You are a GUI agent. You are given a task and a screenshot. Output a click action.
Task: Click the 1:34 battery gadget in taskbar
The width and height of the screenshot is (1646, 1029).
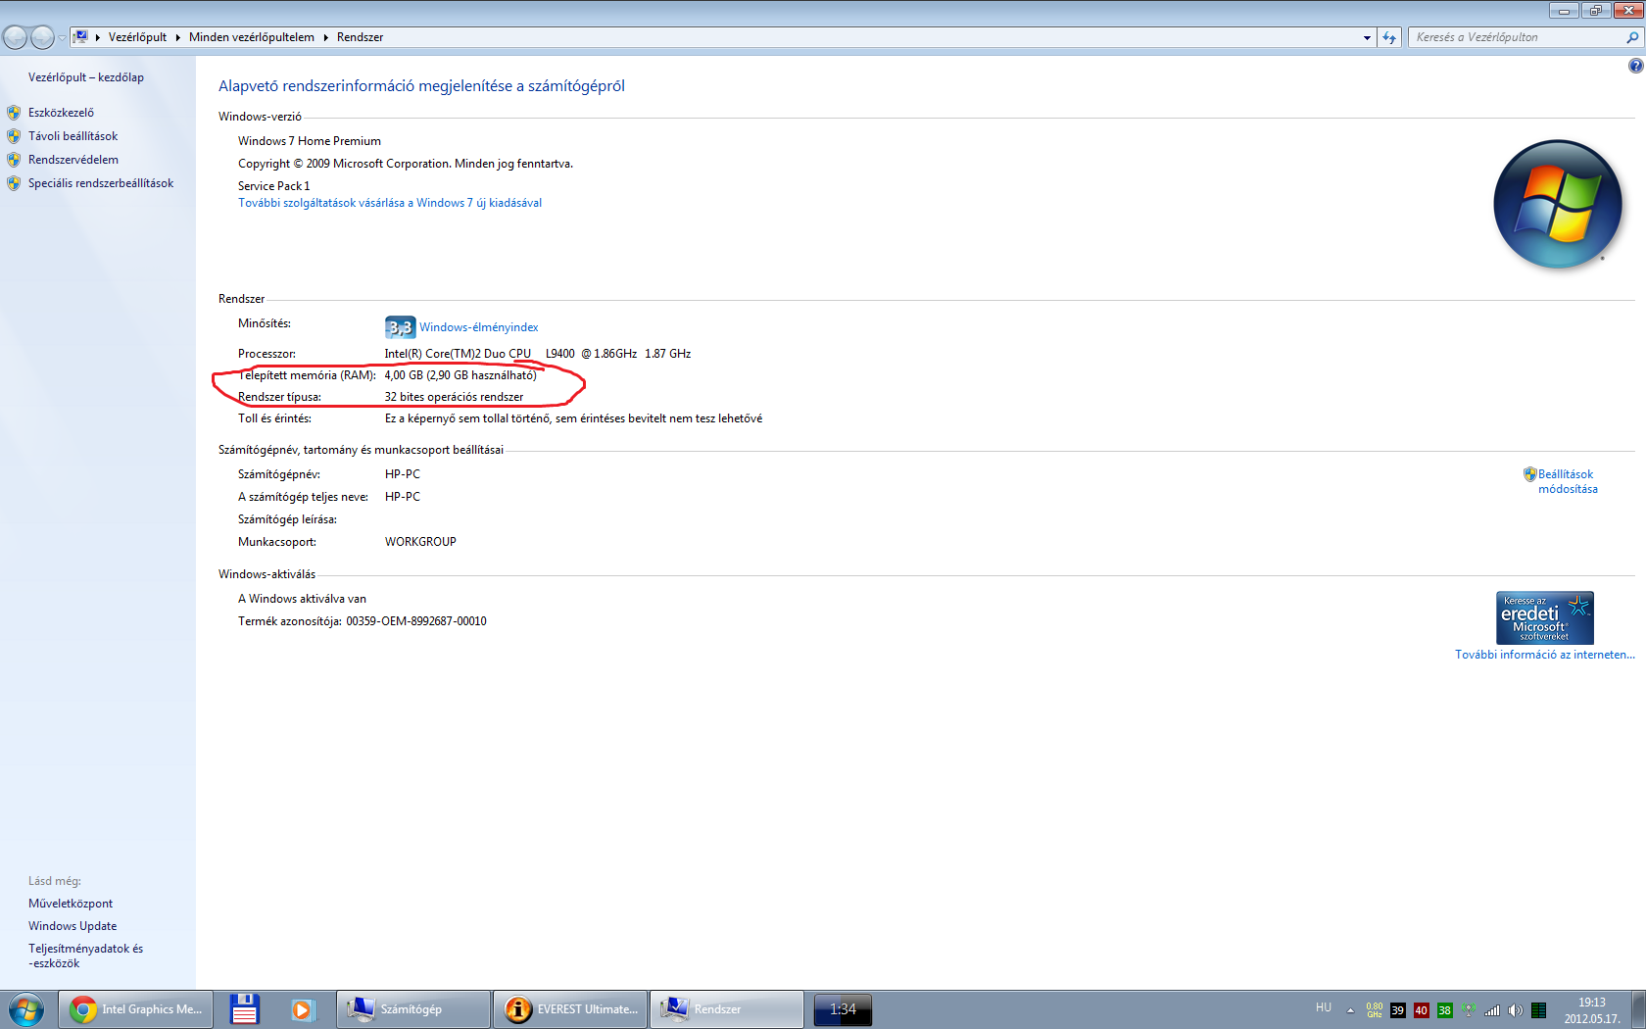coord(843,1009)
